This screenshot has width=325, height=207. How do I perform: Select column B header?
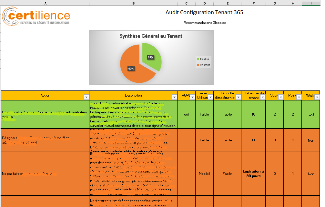[x=134, y=3]
